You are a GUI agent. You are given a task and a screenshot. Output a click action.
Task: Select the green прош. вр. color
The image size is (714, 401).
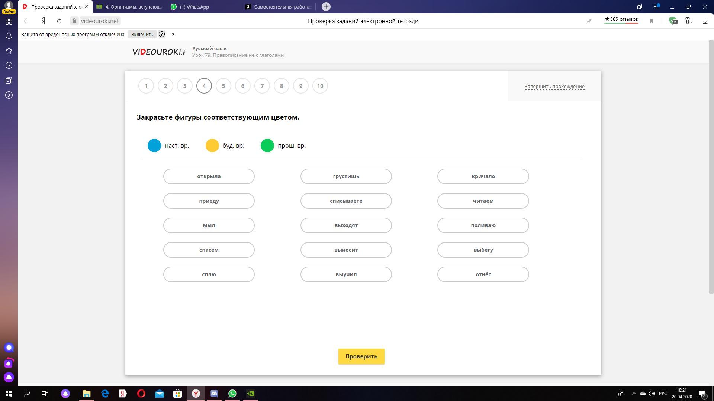pyautogui.click(x=267, y=146)
